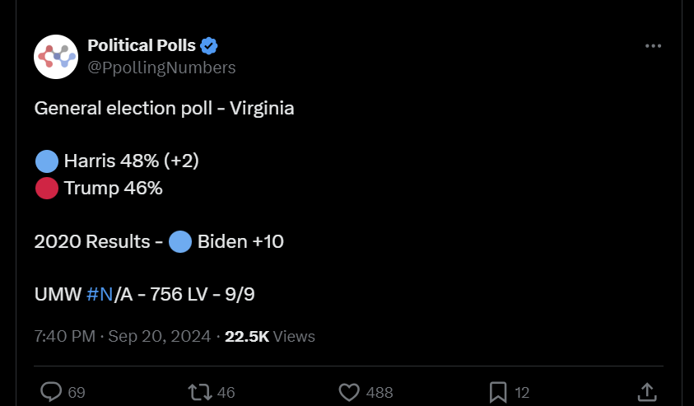The width and height of the screenshot is (694, 406).
Task: Click the blue circle beside Harris 48%
Action: tap(47, 161)
